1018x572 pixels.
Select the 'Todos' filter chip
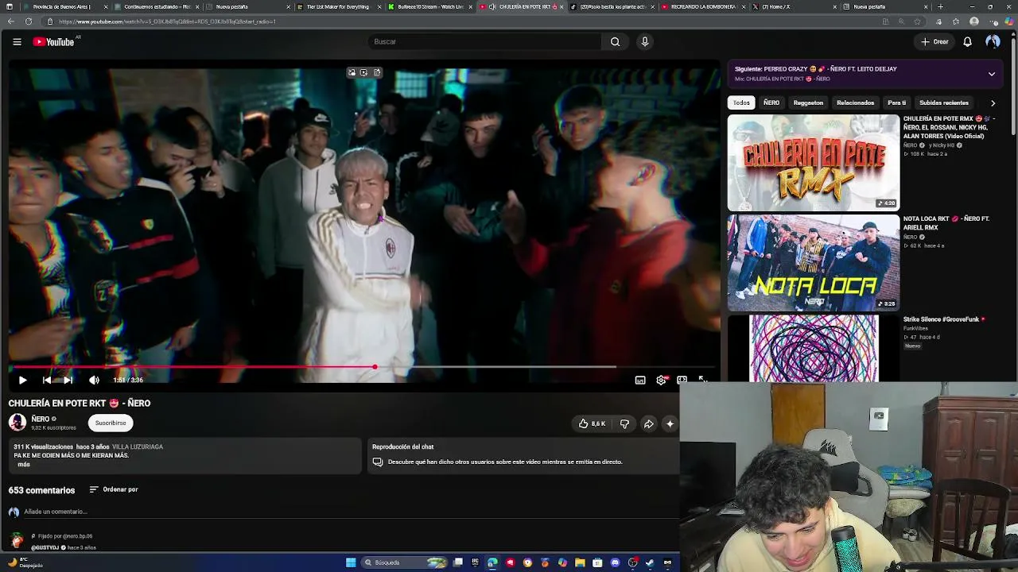pyautogui.click(x=741, y=102)
